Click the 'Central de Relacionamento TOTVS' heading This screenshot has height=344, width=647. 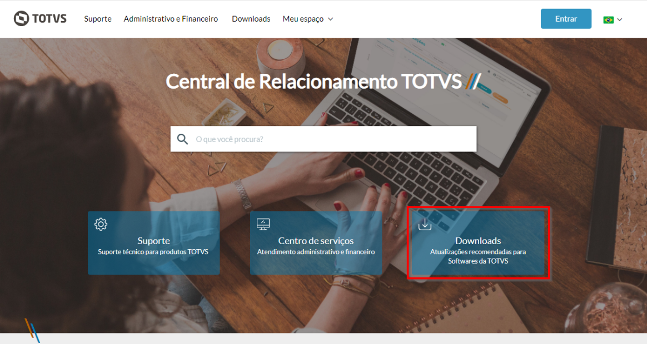click(313, 81)
